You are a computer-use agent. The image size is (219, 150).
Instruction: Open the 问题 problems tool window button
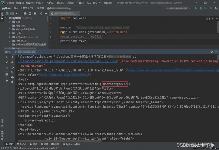coord(44,144)
